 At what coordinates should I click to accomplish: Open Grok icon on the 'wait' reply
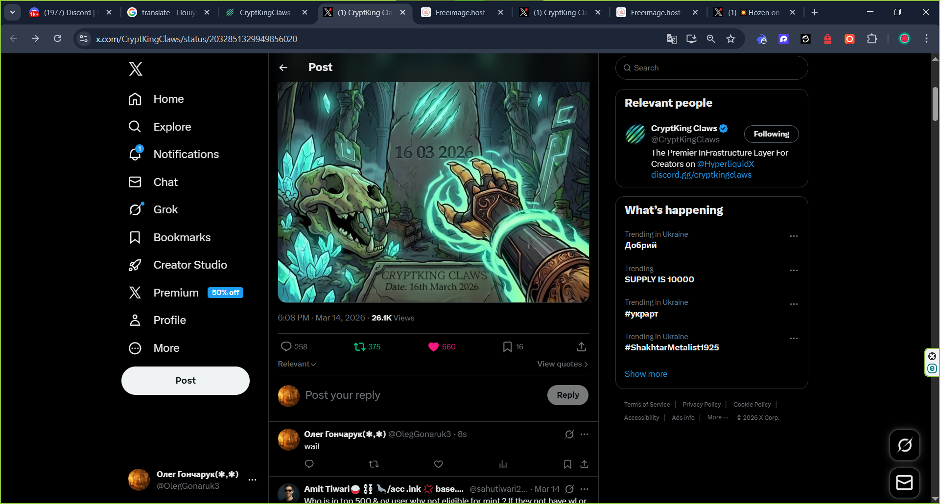click(569, 434)
